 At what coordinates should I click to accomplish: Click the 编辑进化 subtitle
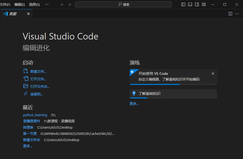click(36, 48)
